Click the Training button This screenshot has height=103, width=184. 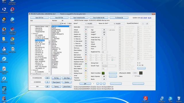click(x=56, y=86)
